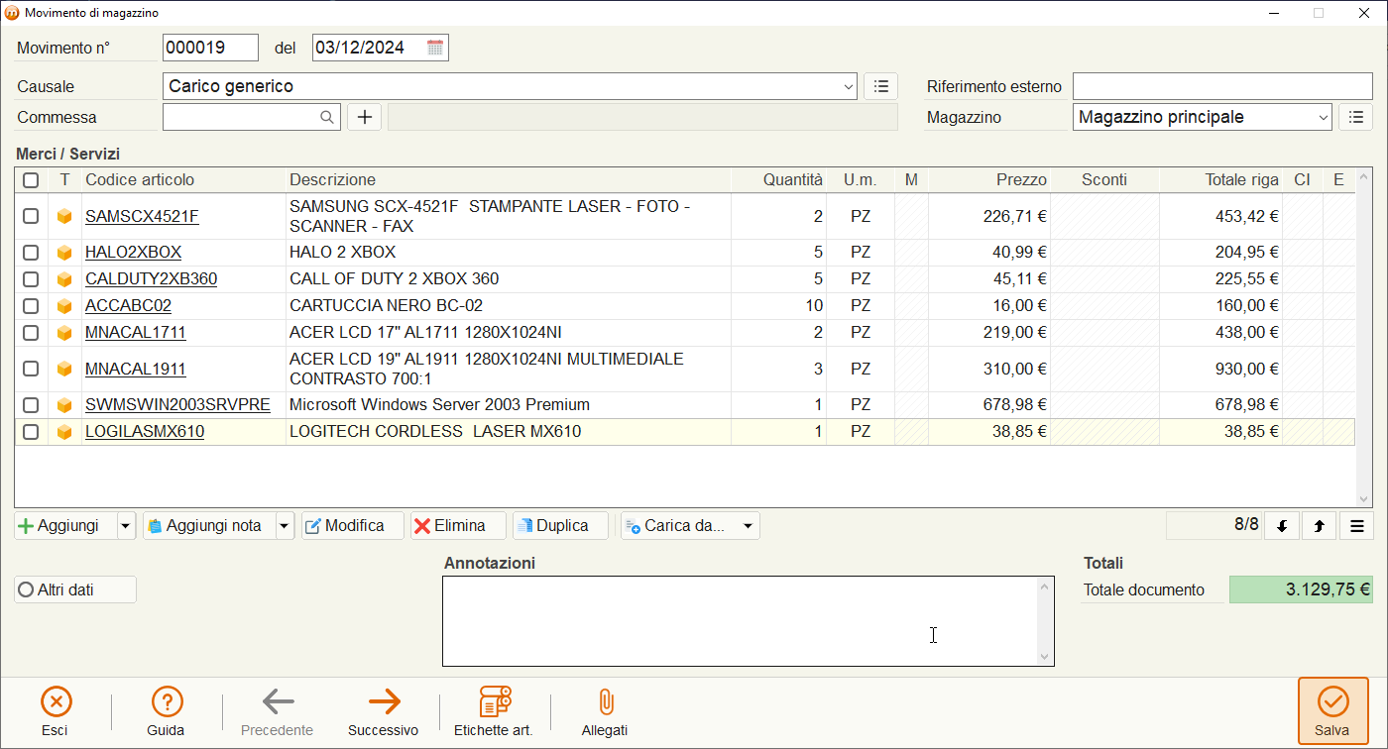Expand the Causale dropdown
The image size is (1388, 749).
[849, 87]
